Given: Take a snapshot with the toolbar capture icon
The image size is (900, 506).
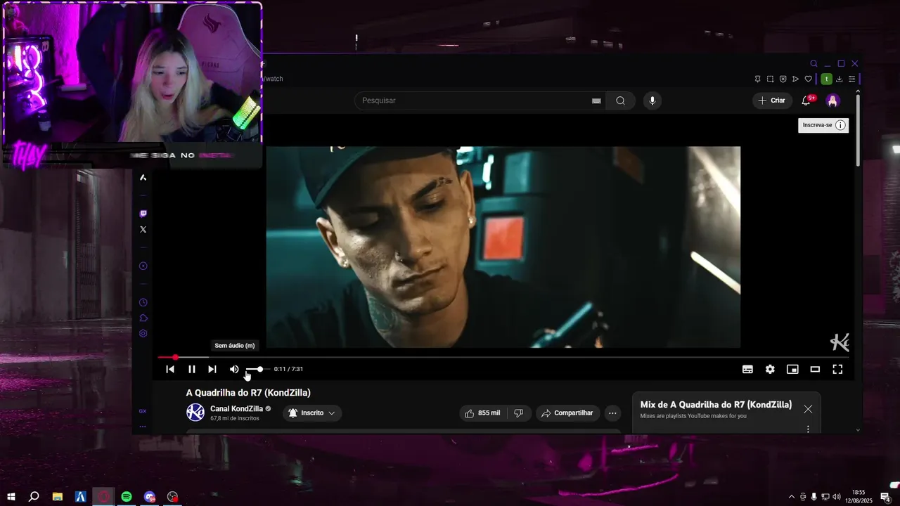Looking at the screenshot, I should 770,79.
